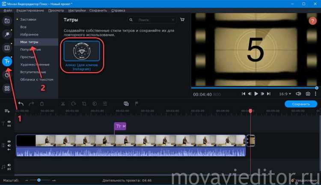321x185 pixels.
Task: Increase timeline zoom with plus
Action: pos(54,180)
